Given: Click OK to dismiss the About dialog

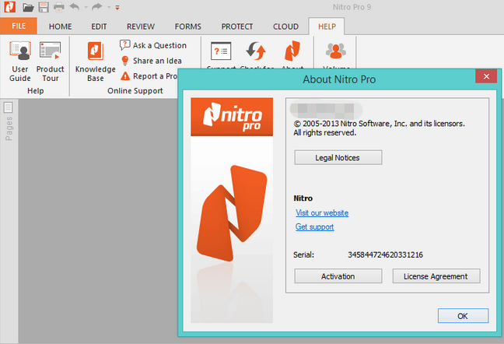Looking at the screenshot, I should (x=463, y=316).
